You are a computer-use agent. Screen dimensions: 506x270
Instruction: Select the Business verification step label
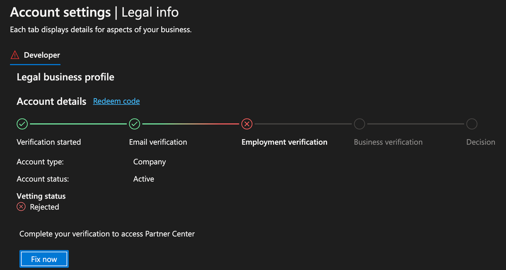click(388, 142)
